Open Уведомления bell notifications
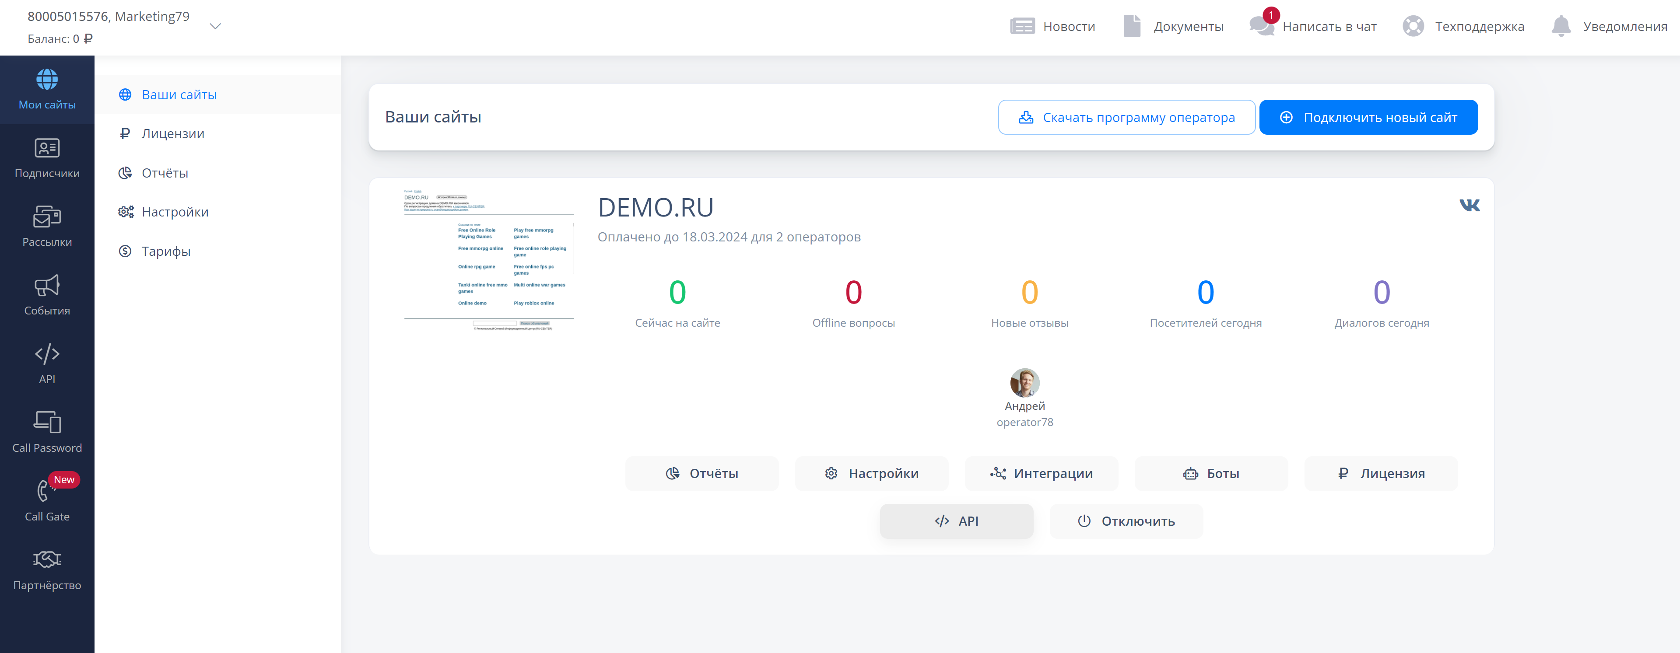1680x653 pixels. (x=1609, y=27)
